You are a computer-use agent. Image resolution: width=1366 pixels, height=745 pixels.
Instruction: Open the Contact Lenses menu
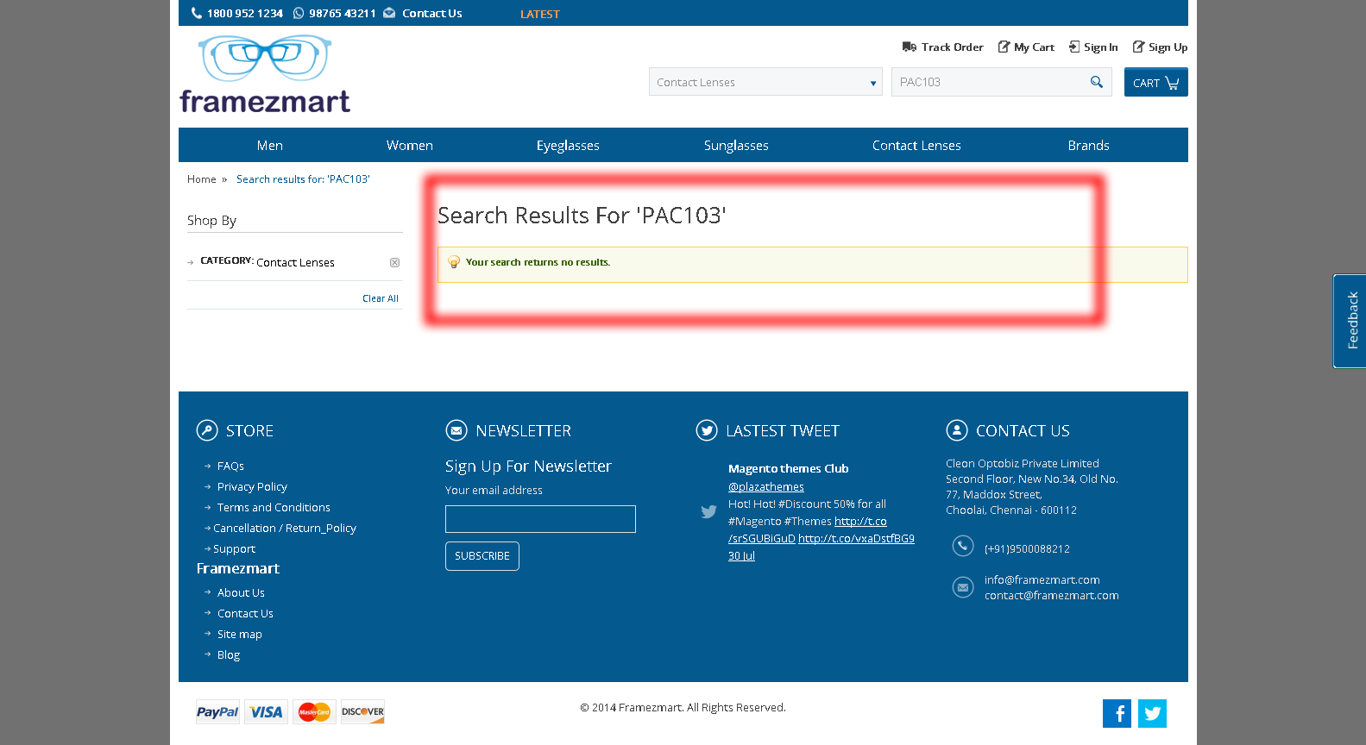tap(916, 145)
